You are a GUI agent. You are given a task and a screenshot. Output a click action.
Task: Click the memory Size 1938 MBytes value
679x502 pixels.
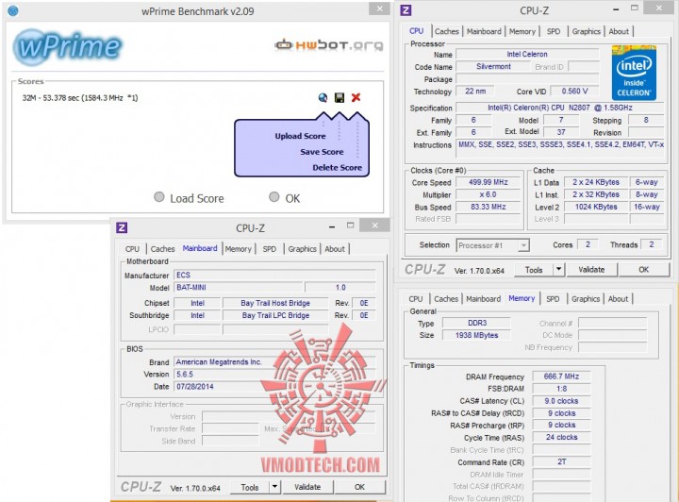476,335
